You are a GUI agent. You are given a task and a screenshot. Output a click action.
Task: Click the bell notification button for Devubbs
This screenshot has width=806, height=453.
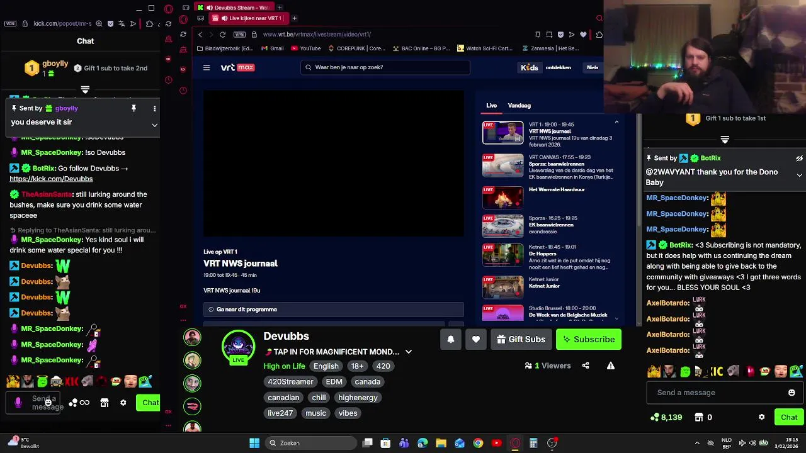451,340
